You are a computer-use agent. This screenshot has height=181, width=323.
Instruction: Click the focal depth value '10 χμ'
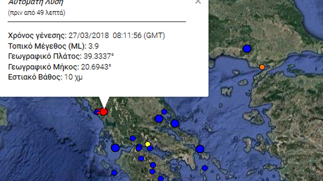[x=73, y=77]
